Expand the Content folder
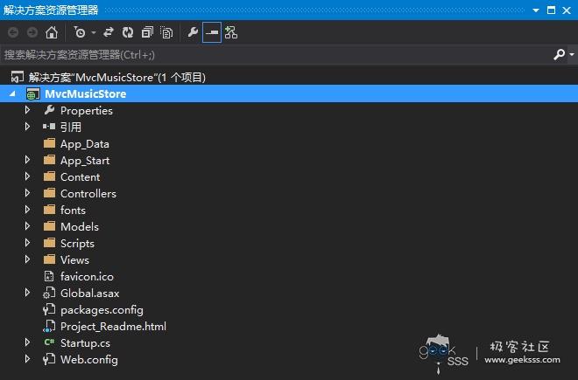 (27, 176)
